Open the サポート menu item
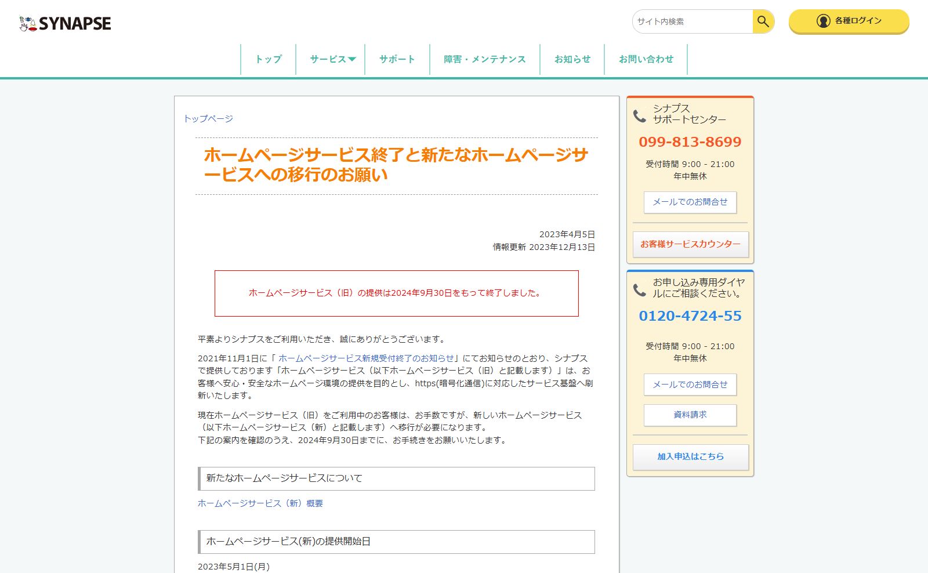 (397, 59)
